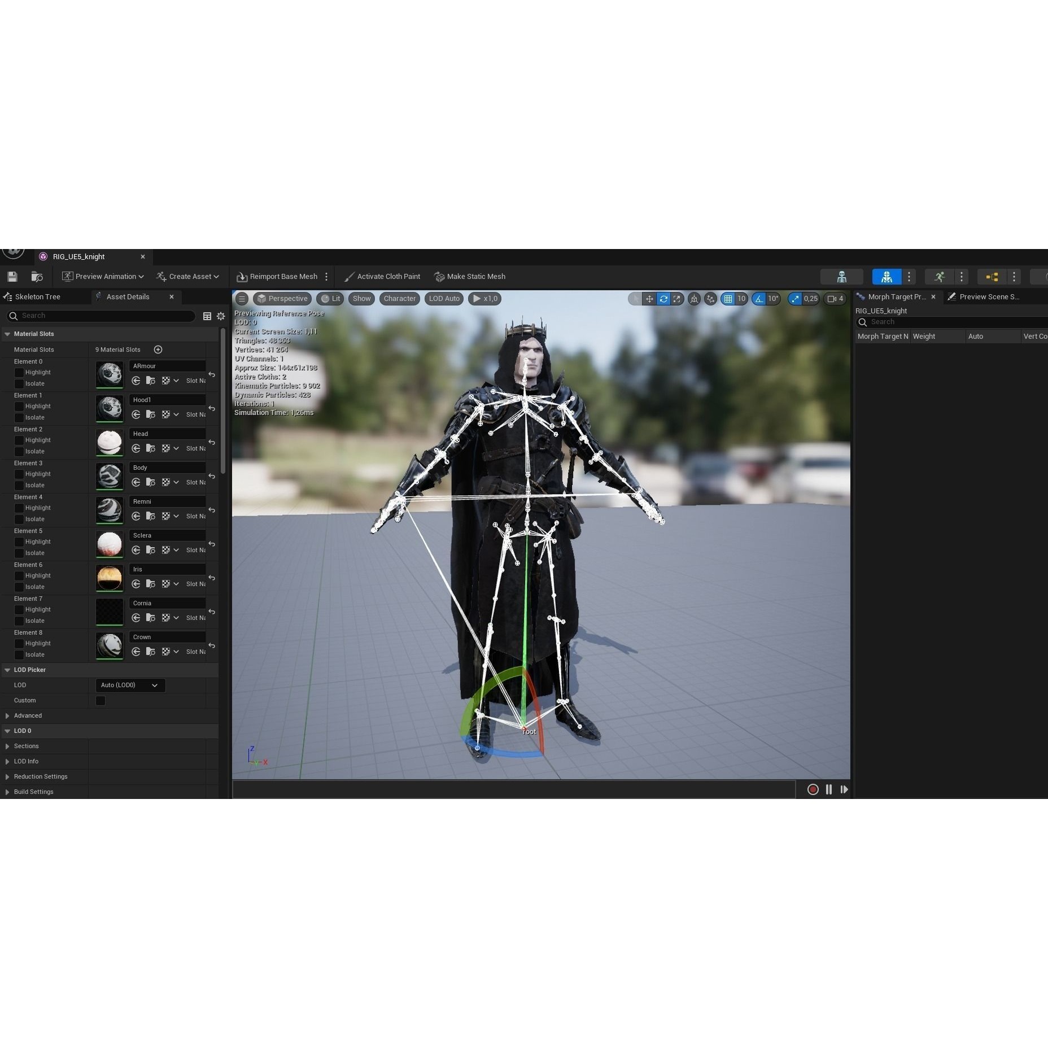Activate the Move transform tool
The image size is (1048, 1048).
[x=650, y=299]
